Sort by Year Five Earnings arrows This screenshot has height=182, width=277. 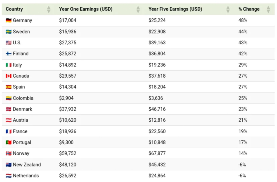[228, 9]
